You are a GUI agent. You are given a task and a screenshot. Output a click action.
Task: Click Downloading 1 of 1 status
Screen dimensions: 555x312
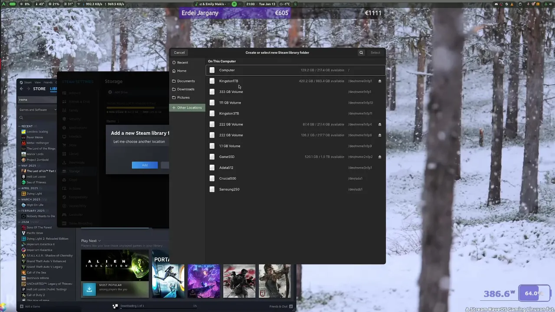point(132,306)
